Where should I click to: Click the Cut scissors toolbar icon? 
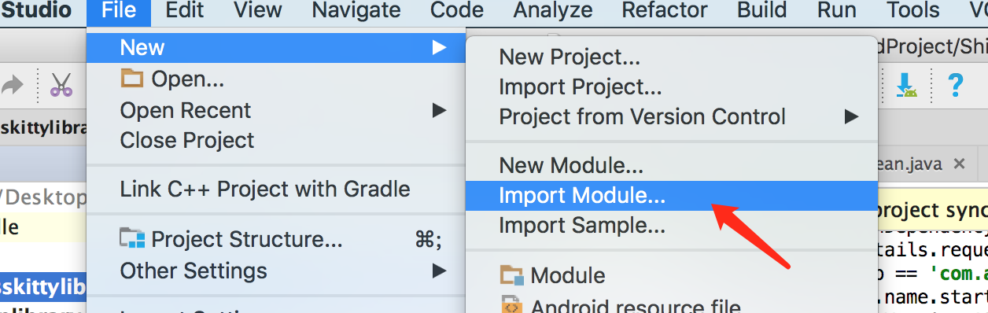(61, 85)
